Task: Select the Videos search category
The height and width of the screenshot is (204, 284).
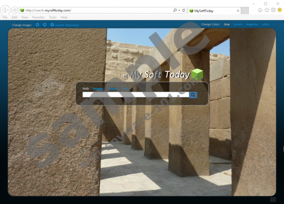Action: [x=112, y=88]
